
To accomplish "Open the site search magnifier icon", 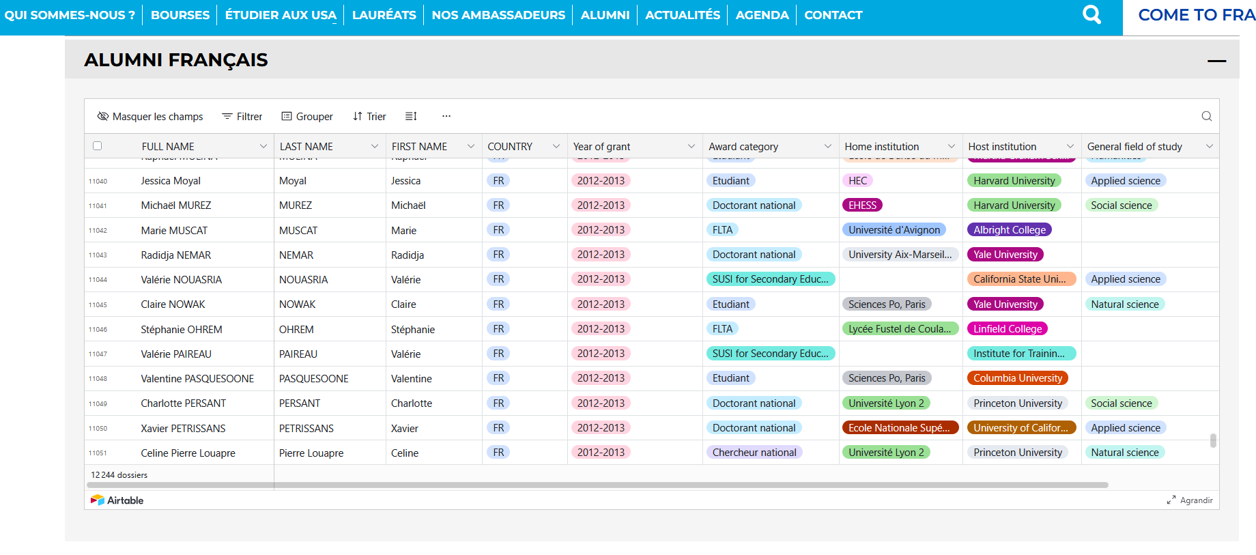I will [x=1092, y=14].
